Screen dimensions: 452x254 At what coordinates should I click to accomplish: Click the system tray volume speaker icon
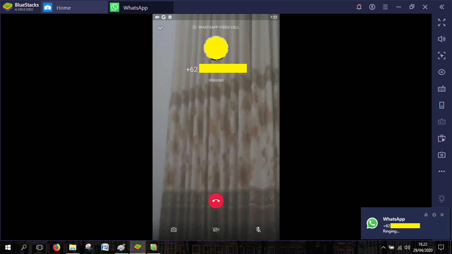tap(407, 247)
